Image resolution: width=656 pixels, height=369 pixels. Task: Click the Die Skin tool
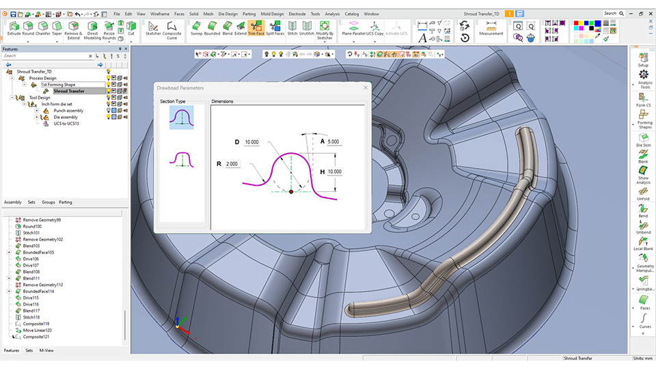click(644, 140)
